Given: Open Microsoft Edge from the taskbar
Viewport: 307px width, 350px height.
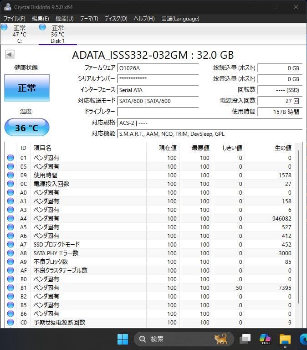Looking at the screenshot, I should 303,339.
